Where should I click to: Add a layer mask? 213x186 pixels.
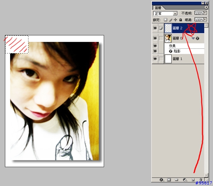169,180
